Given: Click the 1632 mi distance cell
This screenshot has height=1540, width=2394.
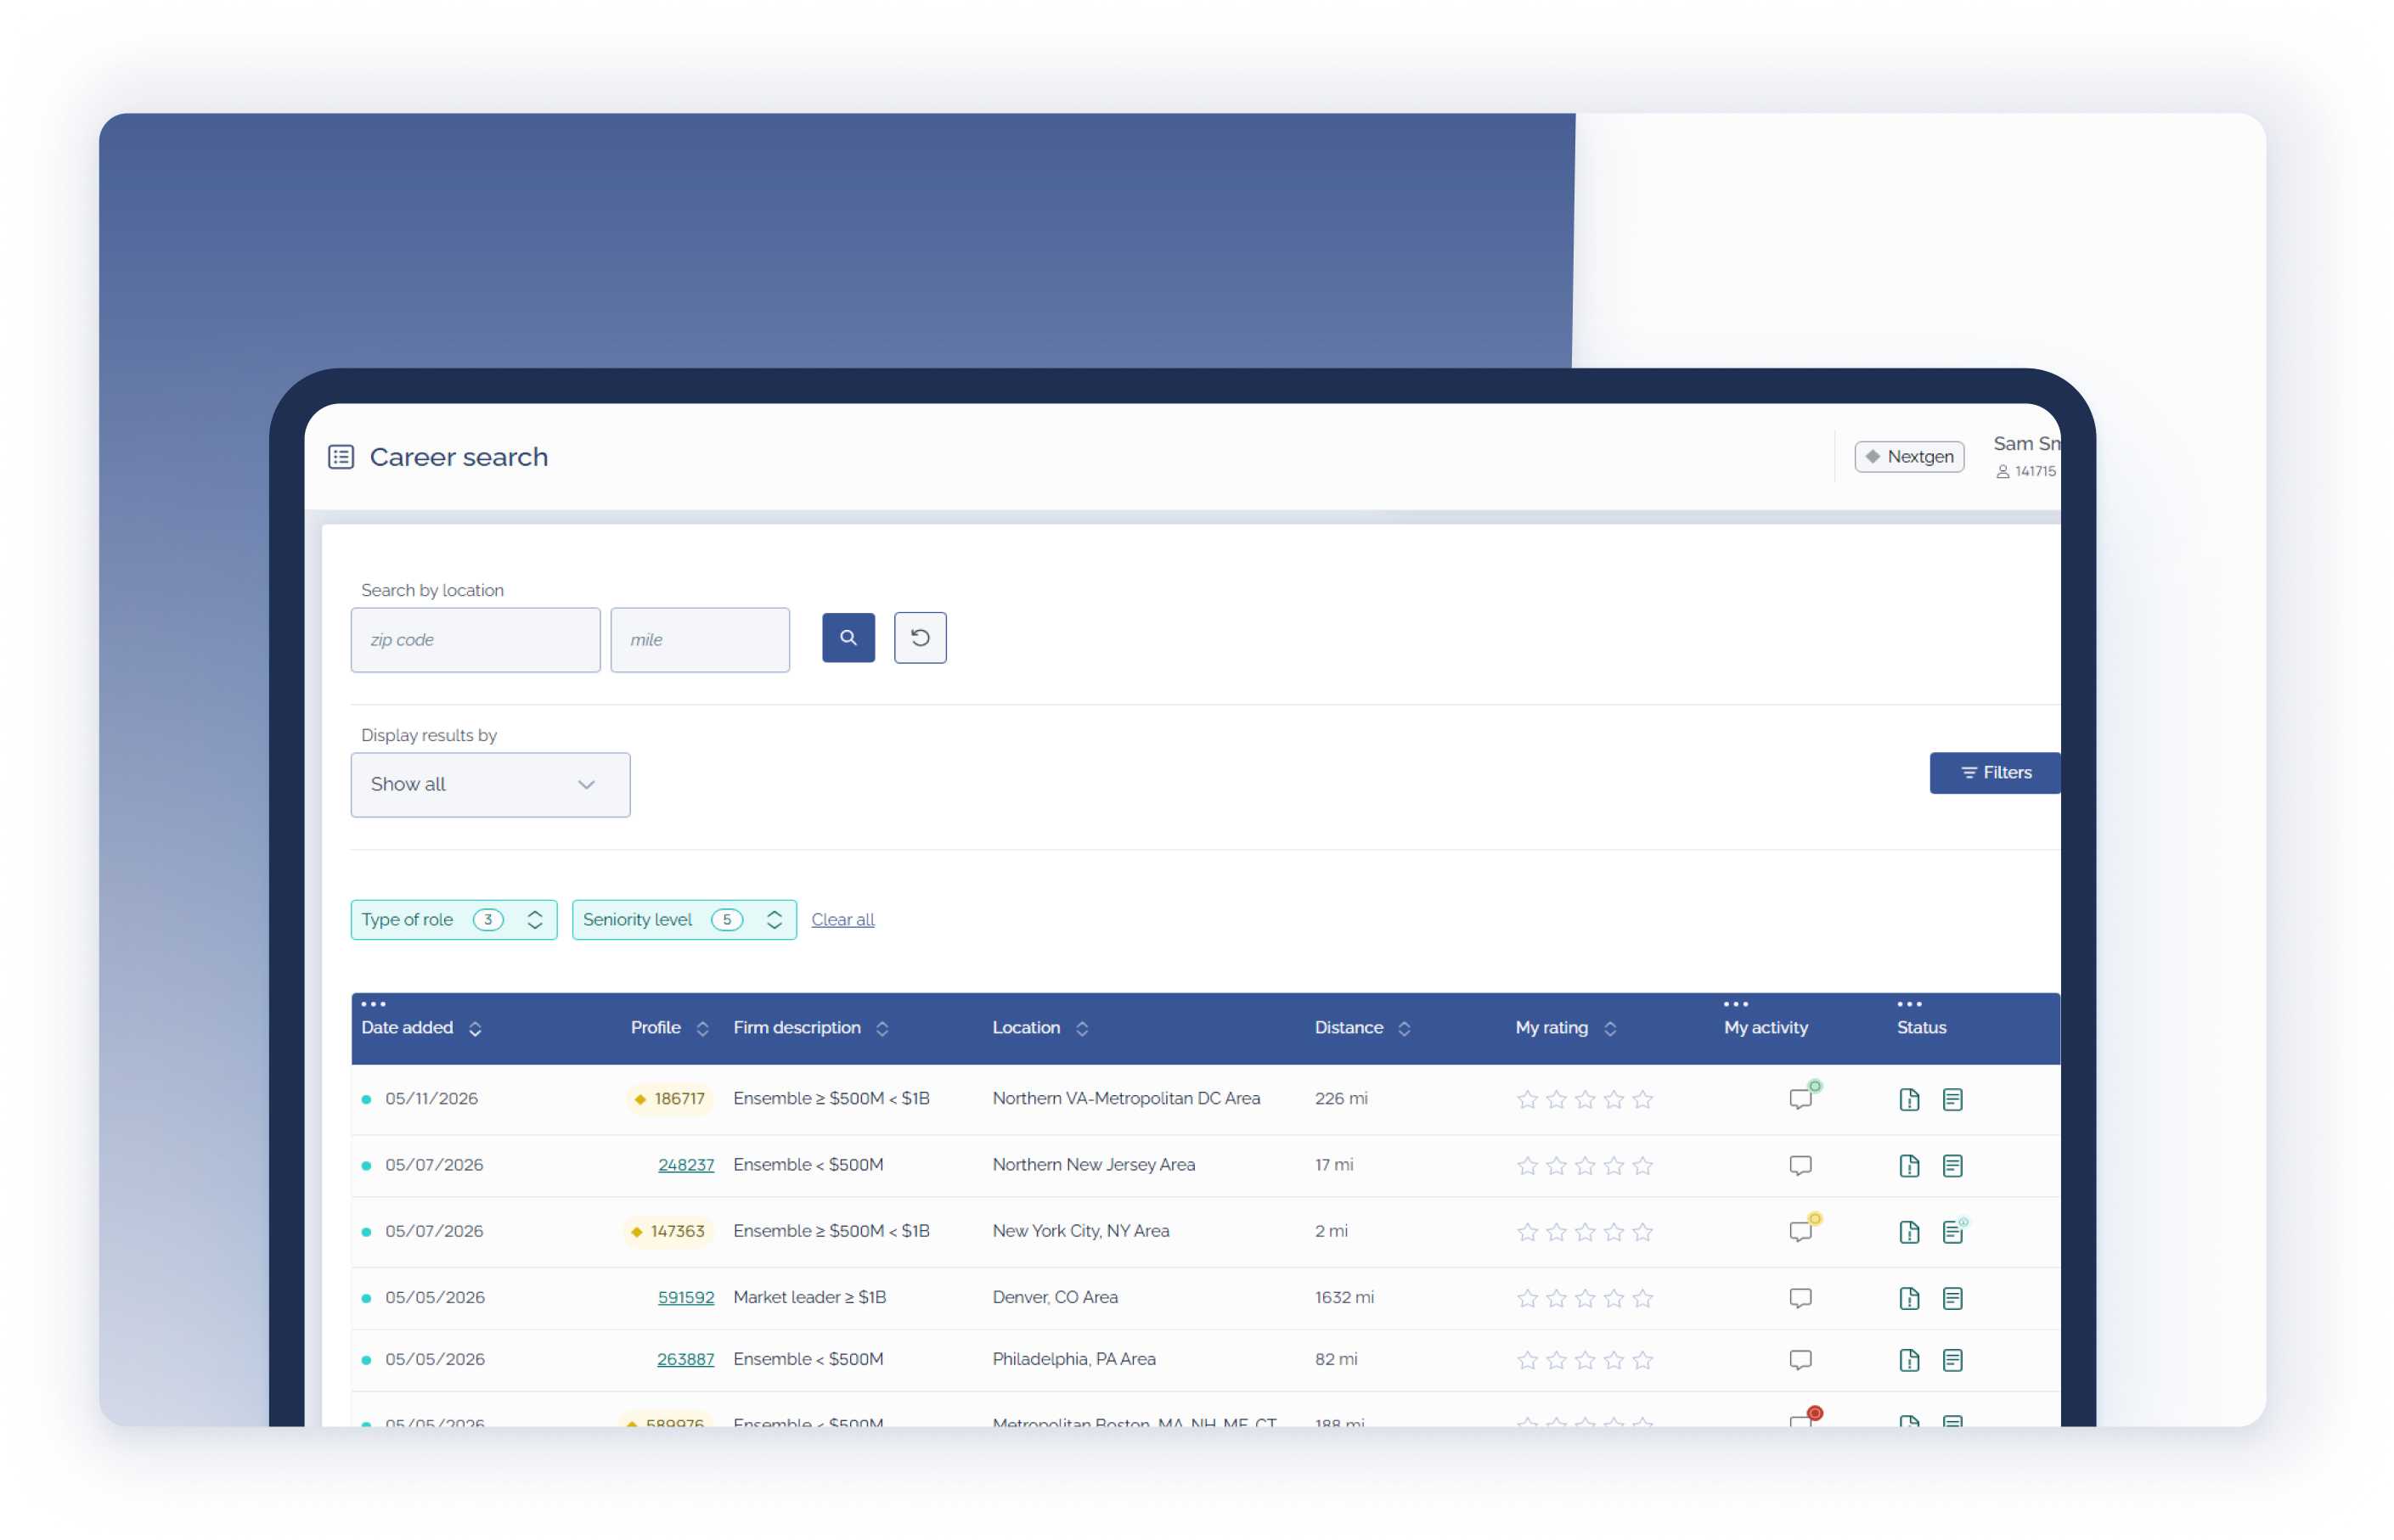Looking at the screenshot, I should point(1344,1297).
